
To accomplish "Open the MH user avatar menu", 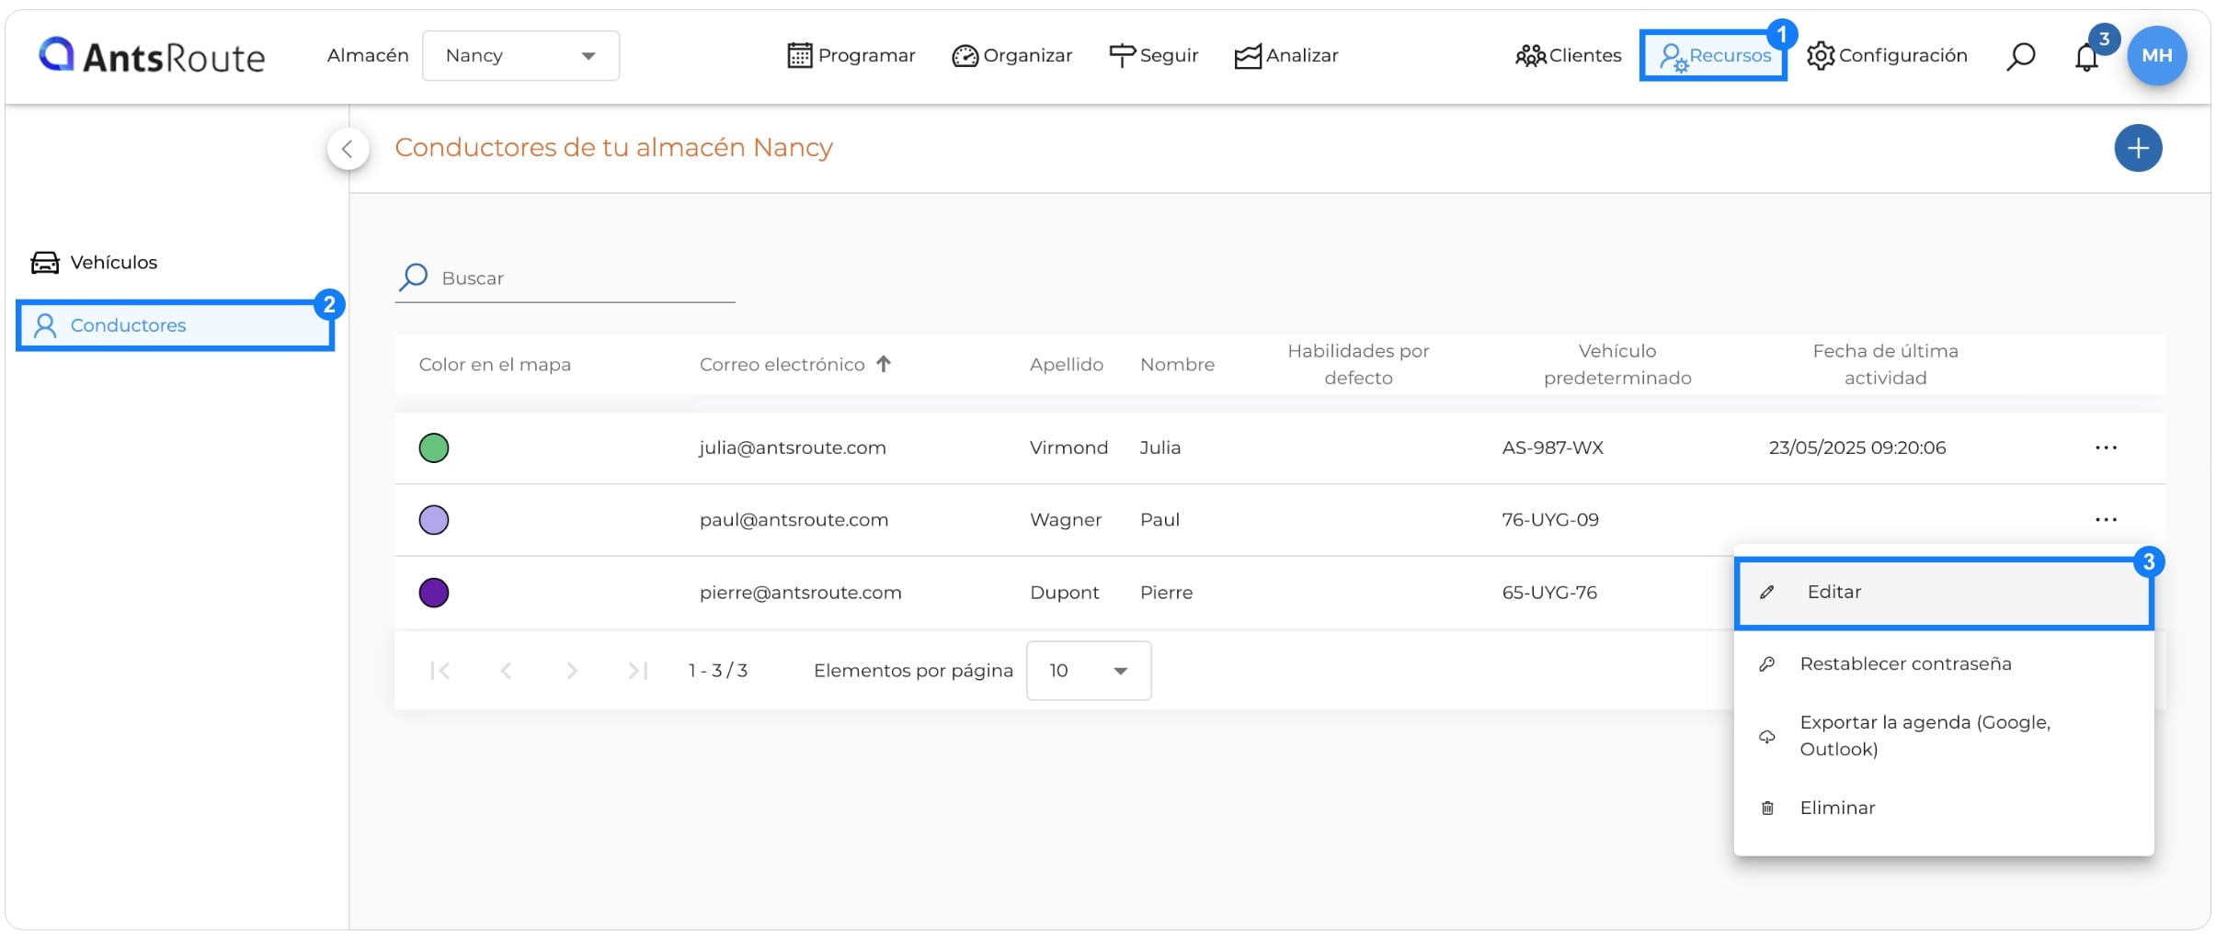I will (2156, 55).
